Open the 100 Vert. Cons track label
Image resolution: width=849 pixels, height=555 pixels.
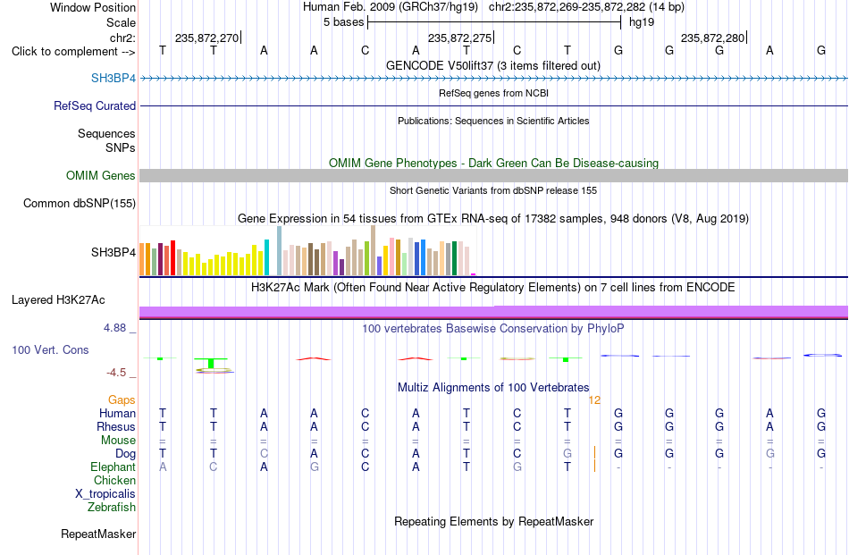click(50, 349)
